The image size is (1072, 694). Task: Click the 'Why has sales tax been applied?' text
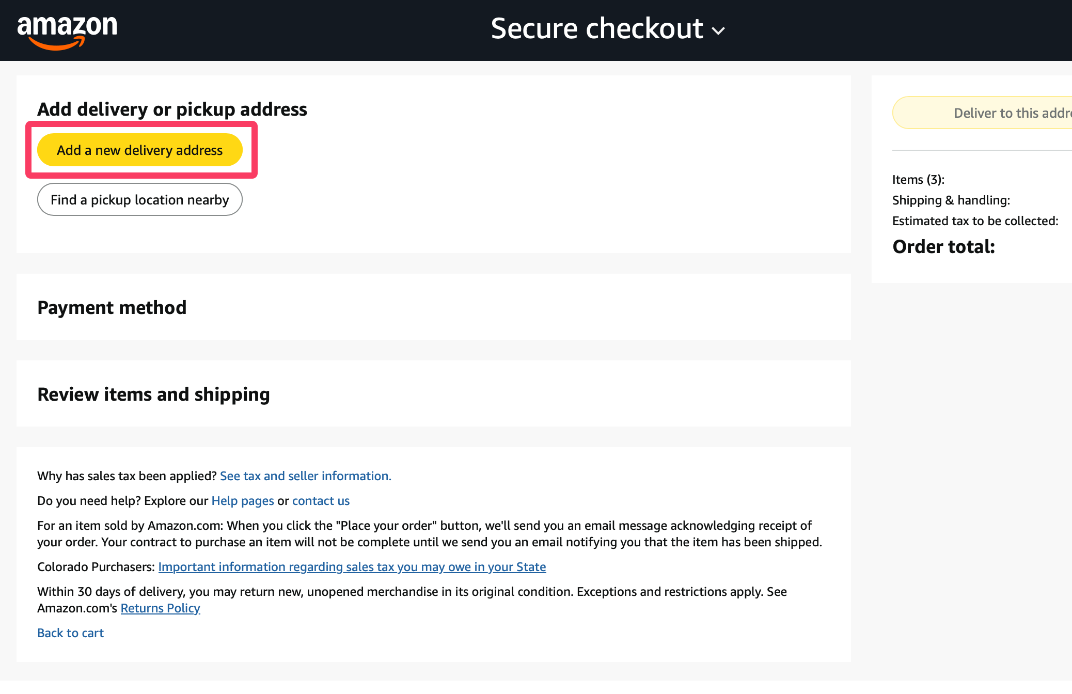pyautogui.click(x=127, y=476)
